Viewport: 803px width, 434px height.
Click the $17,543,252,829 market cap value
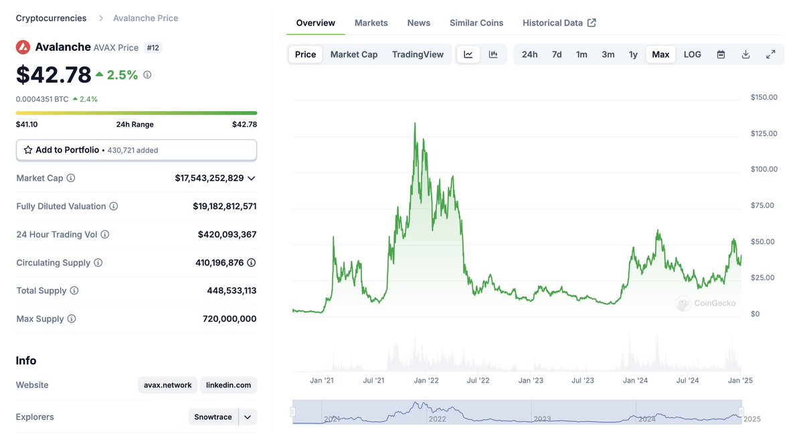(209, 178)
